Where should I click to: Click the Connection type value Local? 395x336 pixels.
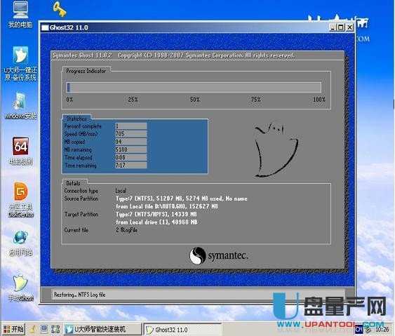coord(121,191)
